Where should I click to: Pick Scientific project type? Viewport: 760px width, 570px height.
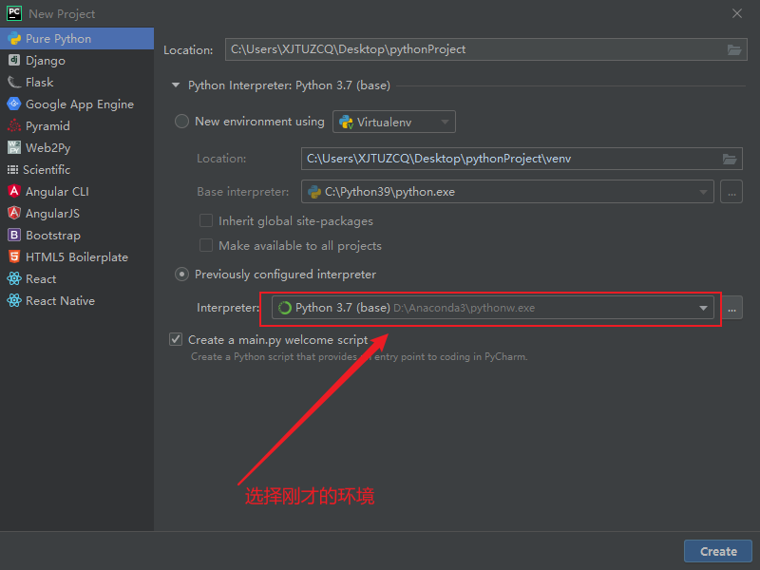(77, 169)
